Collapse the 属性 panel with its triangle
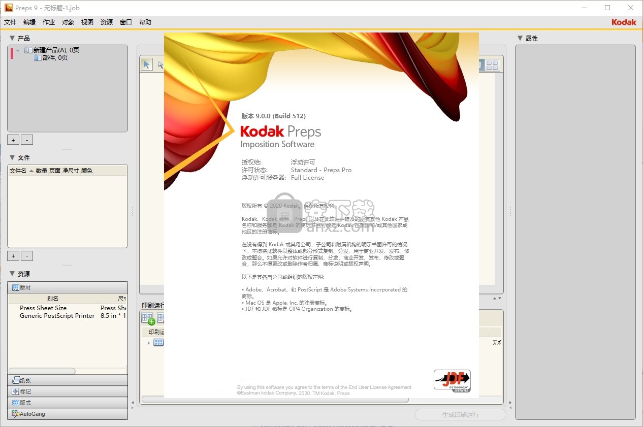Viewport: 643px width, 427px height. coord(520,38)
